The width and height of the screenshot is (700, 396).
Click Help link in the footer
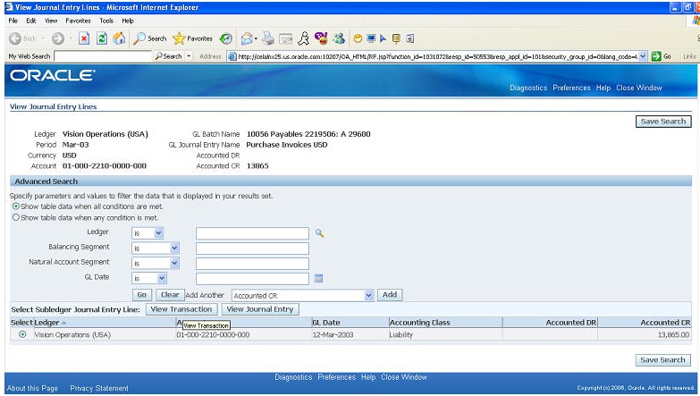368,377
